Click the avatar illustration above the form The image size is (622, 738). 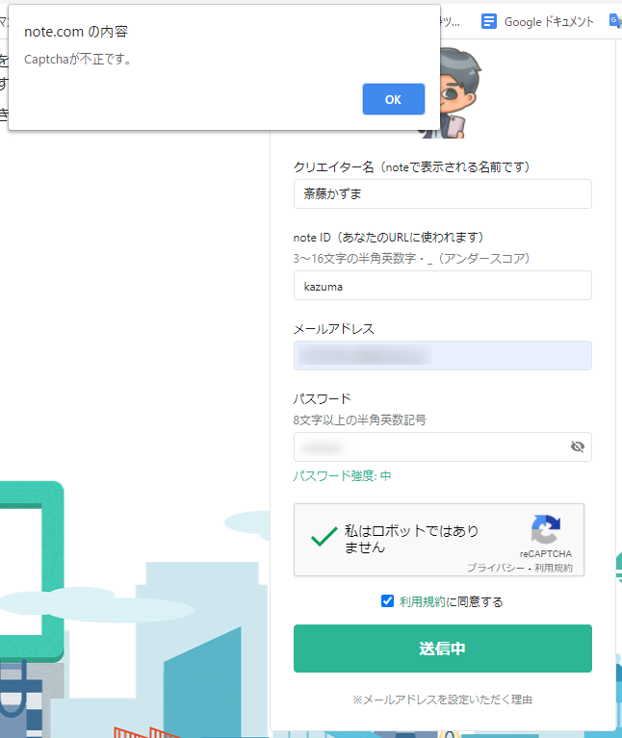(x=452, y=92)
